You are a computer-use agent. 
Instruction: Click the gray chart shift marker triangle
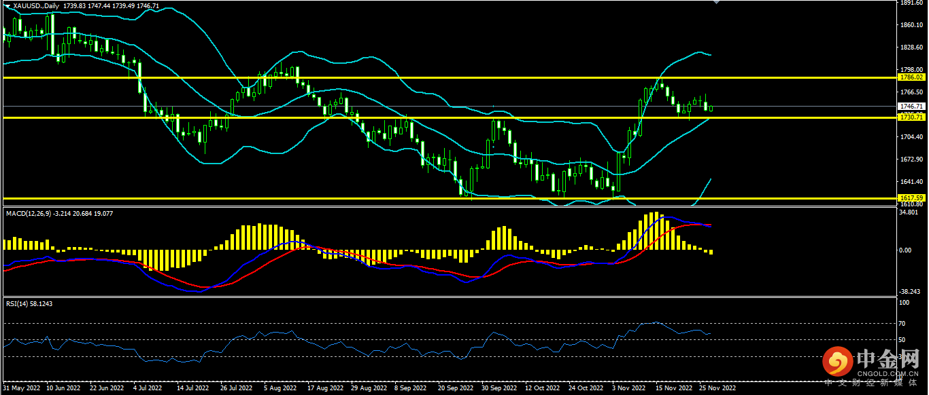[715, 2]
